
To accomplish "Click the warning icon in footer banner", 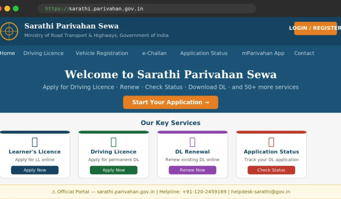I will pos(54,192).
